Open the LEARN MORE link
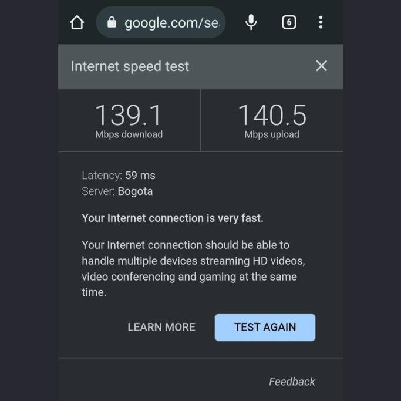 pyautogui.click(x=161, y=327)
